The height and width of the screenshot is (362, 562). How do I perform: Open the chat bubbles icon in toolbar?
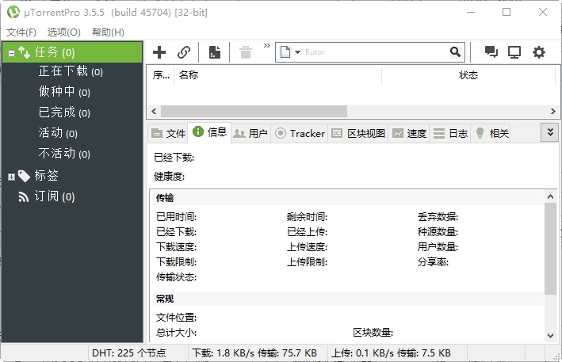491,52
